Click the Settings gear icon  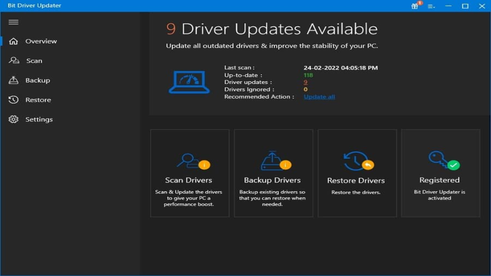point(13,119)
